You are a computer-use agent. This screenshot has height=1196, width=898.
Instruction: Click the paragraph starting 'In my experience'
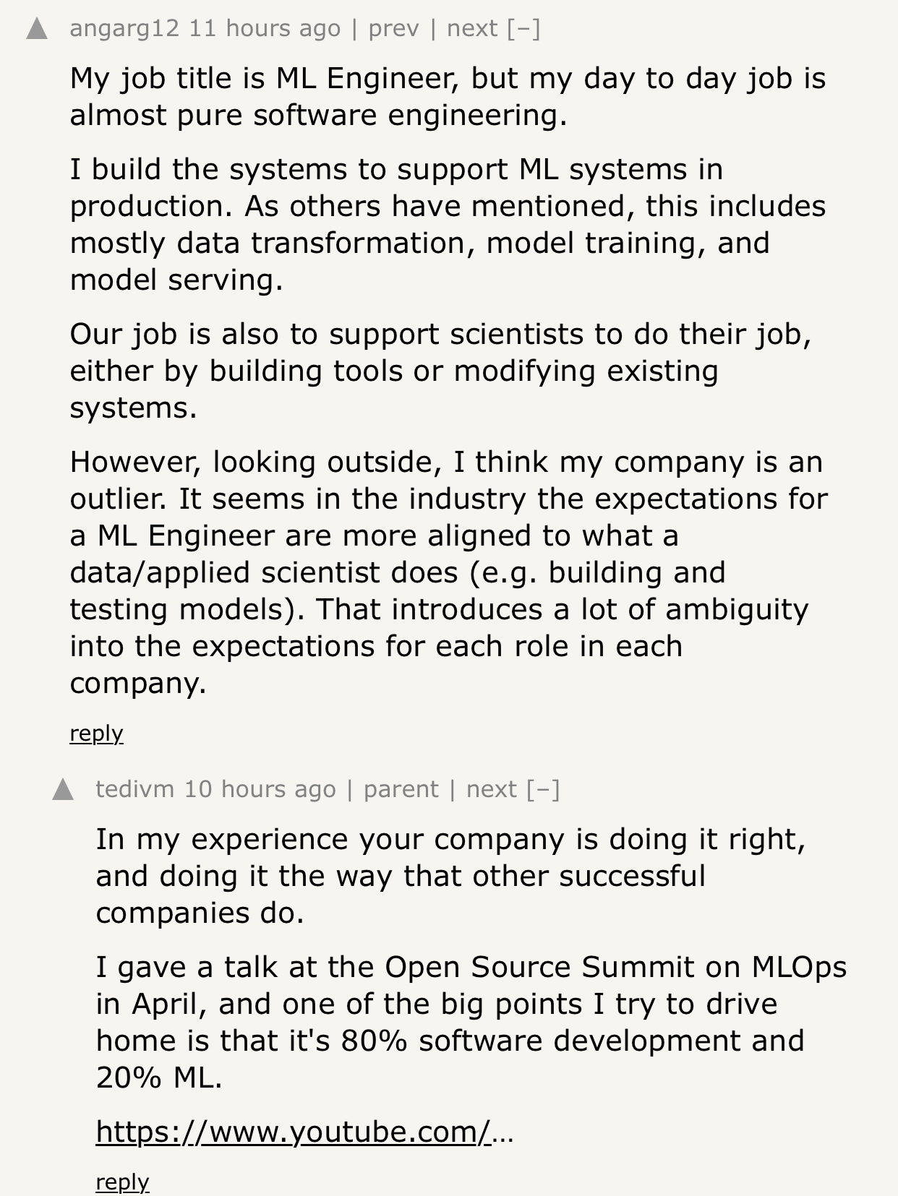tap(450, 875)
